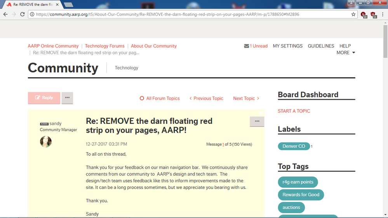Open Chrome three-dot menu
Viewport: 388px width, 218px height.
pos(383,14)
